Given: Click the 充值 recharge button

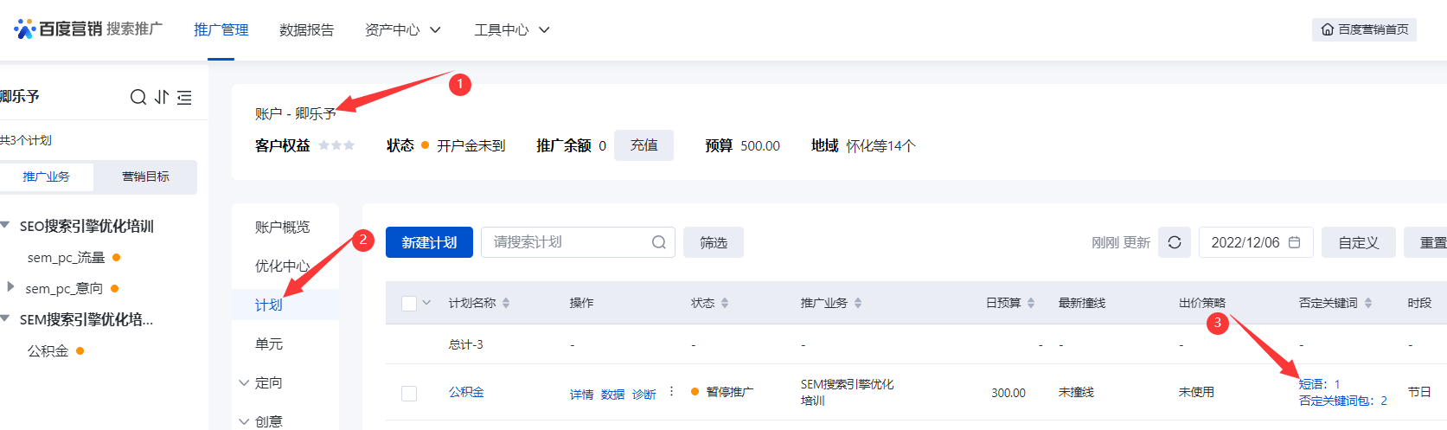Looking at the screenshot, I should (x=643, y=145).
